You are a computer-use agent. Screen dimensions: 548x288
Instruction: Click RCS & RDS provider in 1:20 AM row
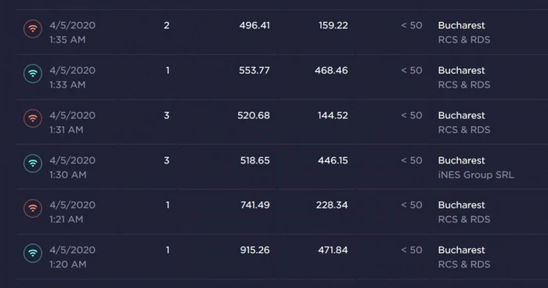pyautogui.click(x=464, y=265)
